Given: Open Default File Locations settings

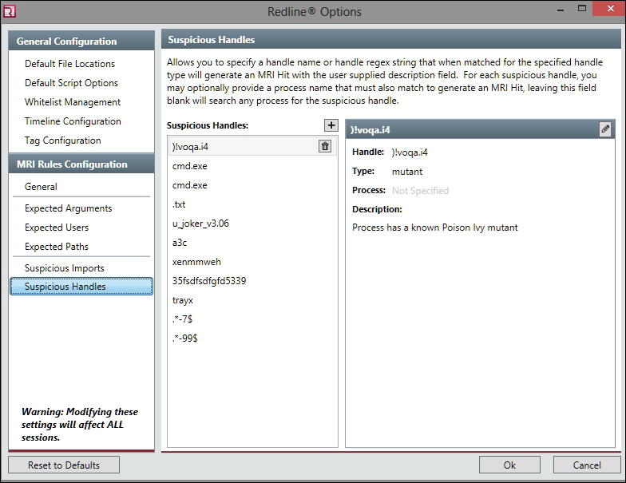Looking at the screenshot, I should coord(69,64).
